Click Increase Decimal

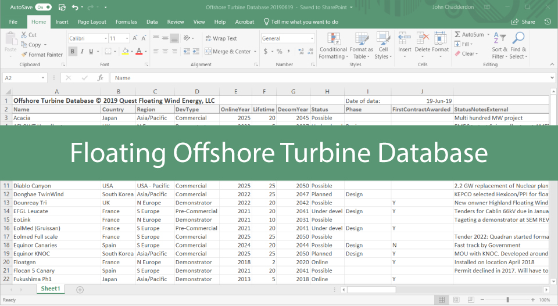pyautogui.click(x=301, y=52)
